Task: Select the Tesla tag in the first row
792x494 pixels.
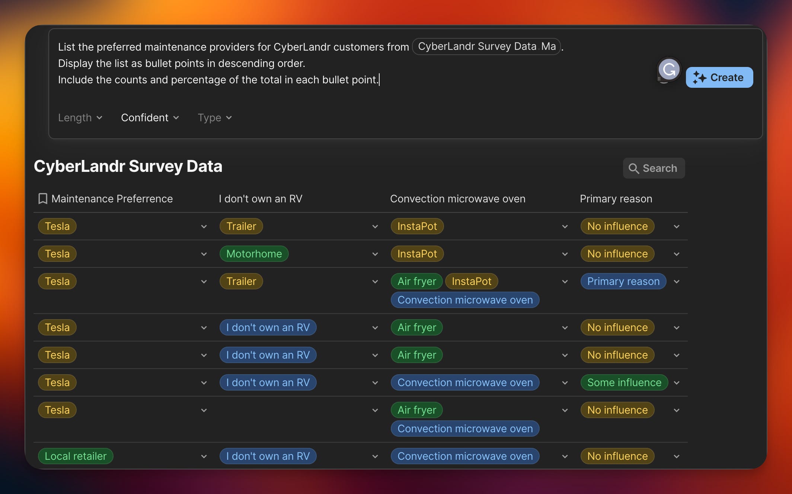Action: coord(57,226)
